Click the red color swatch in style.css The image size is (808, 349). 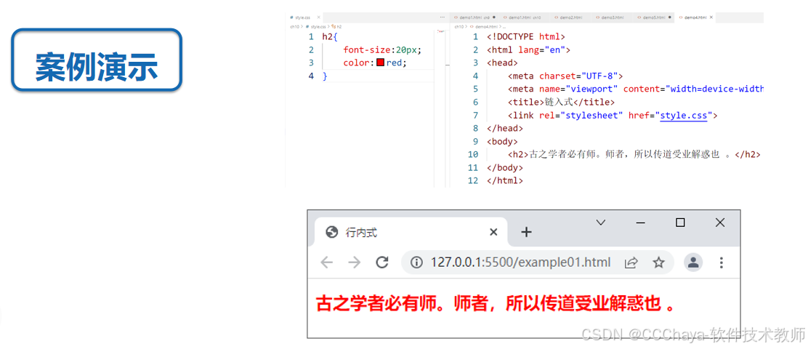click(380, 63)
